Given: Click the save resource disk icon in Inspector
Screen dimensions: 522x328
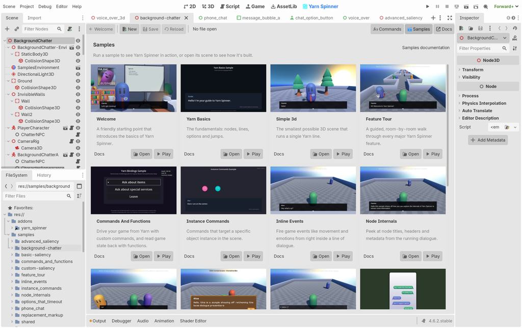Looking at the screenshot, I should pyautogui.click(x=480, y=29).
